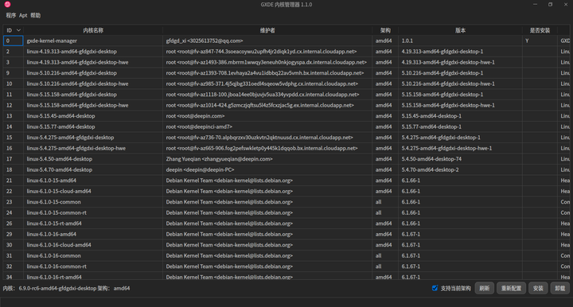Viewport: 573px width, 307px height.
Task: Select linux-5.4.275-amd64-gfdgdxi-desktop kernel name
Action: coord(70,138)
